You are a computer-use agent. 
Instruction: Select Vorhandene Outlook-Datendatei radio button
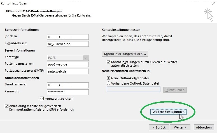click(x=108, y=83)
